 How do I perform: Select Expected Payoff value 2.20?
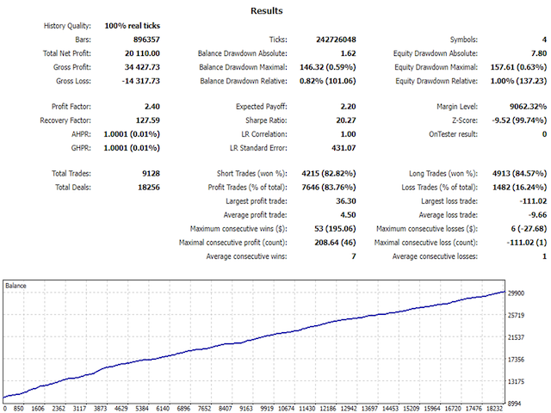[x=348, y=107]
